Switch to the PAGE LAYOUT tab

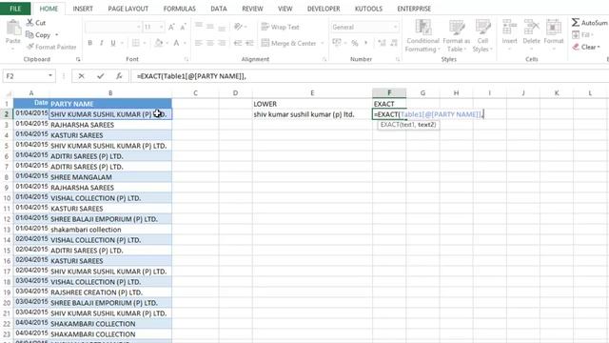click(128, 9)
